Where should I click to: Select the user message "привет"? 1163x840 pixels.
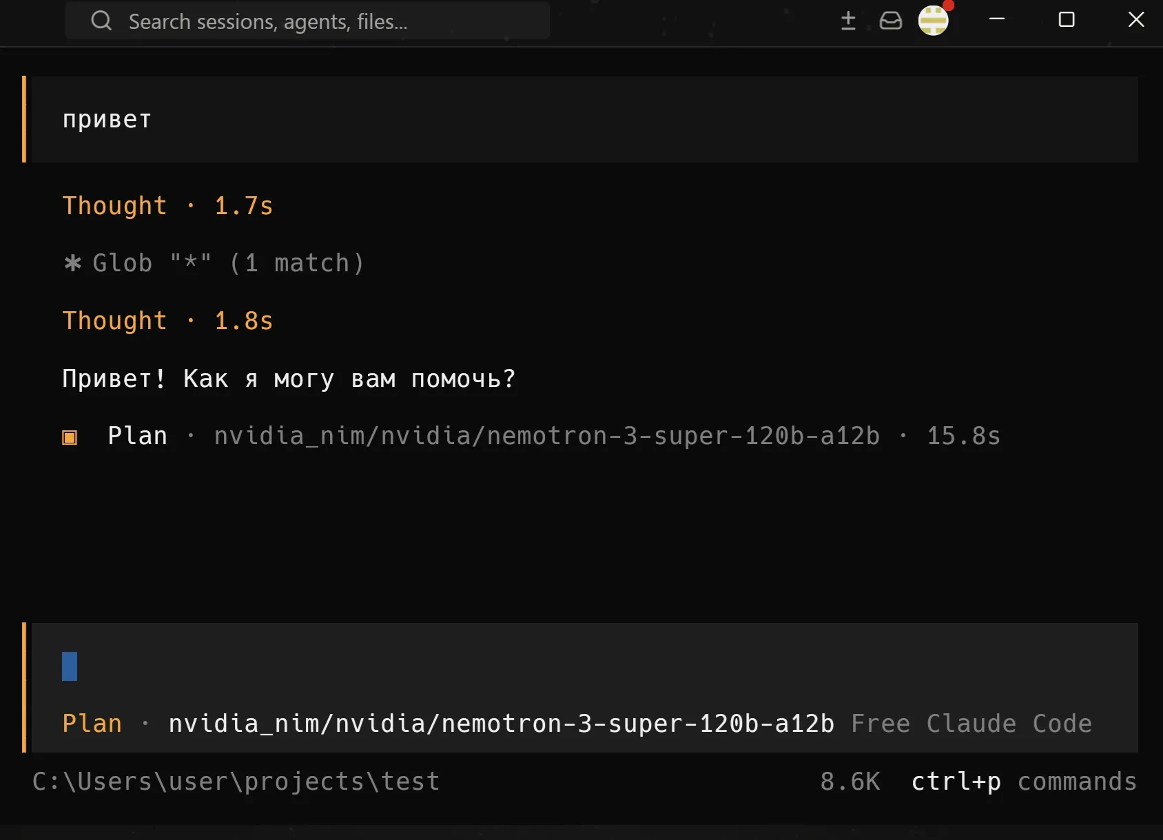(x=584, y=119)
